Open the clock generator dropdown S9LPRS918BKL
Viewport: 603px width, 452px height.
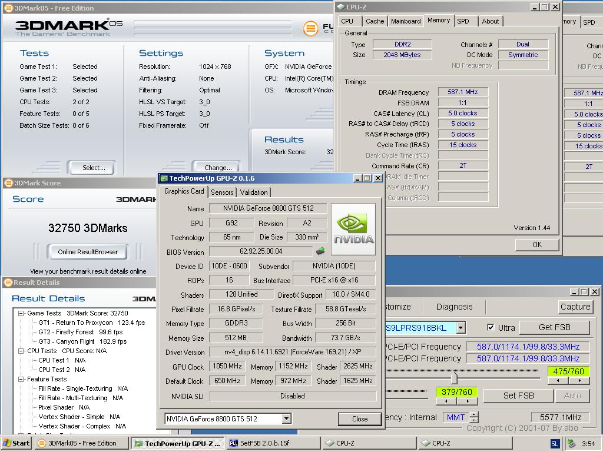[x=460, y=328]
